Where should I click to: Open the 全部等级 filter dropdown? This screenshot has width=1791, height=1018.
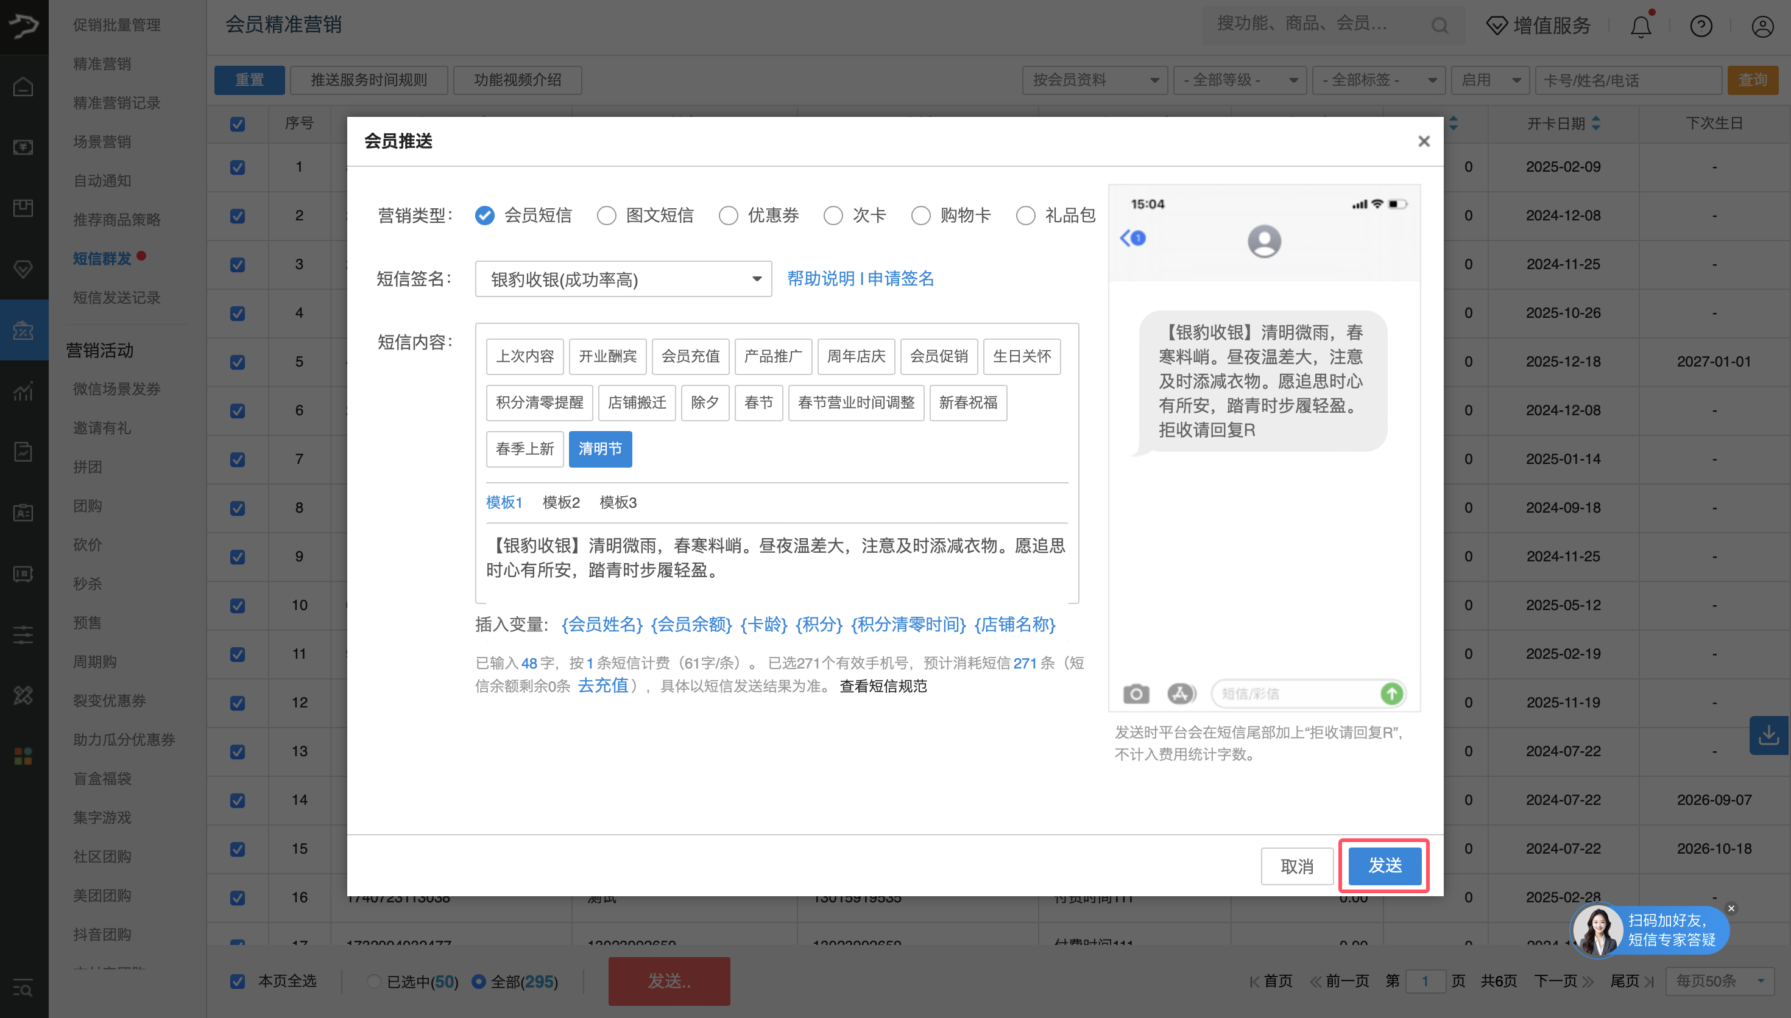pos(1239,80)
